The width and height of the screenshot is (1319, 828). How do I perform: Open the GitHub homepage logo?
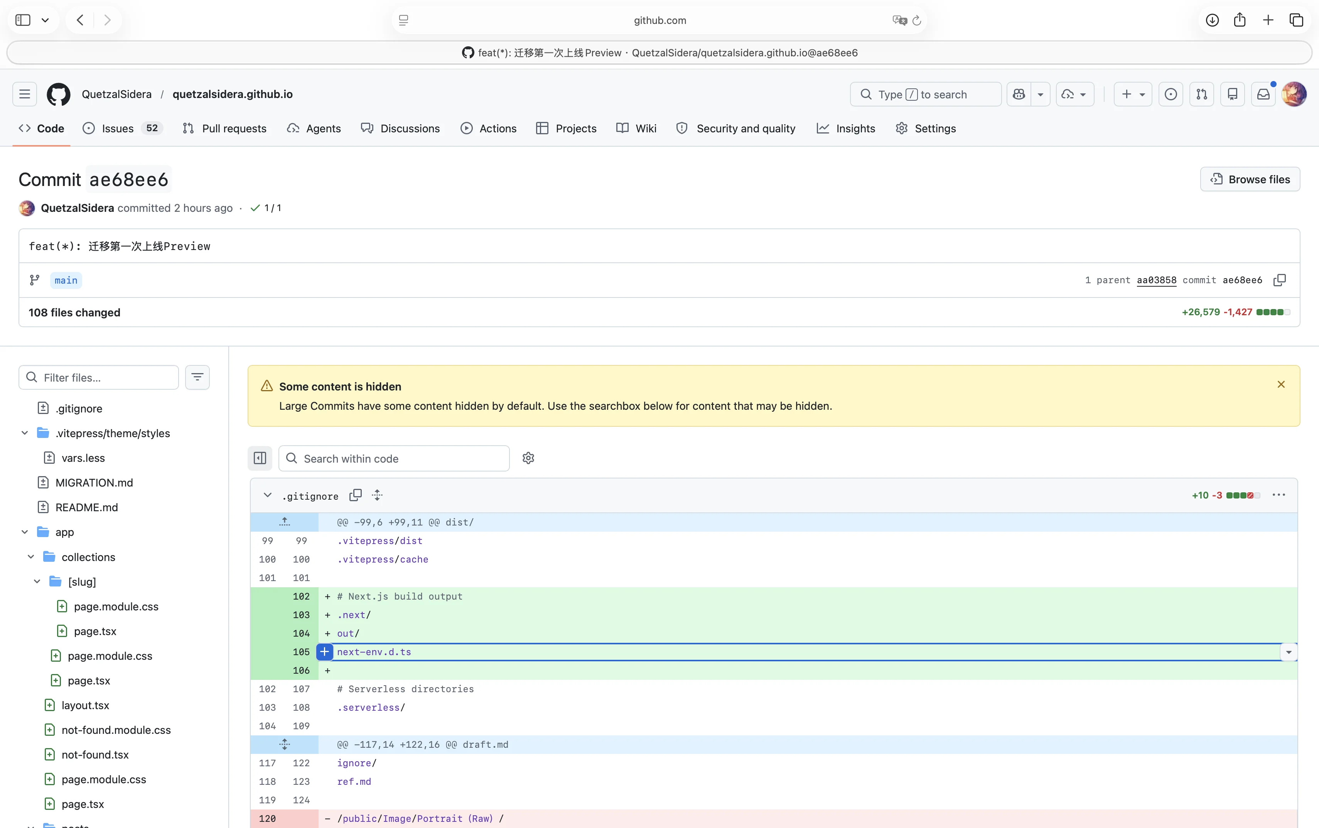tap(59, 94)
